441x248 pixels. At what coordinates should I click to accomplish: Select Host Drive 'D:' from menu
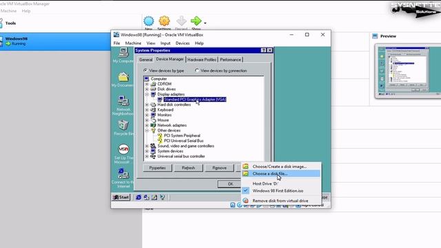(x=281, y=184)
